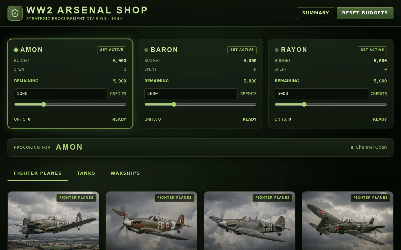Click Rayon's REMAINING 5,000 value
Screen dimensions: 401x250
tap(380, 81)
